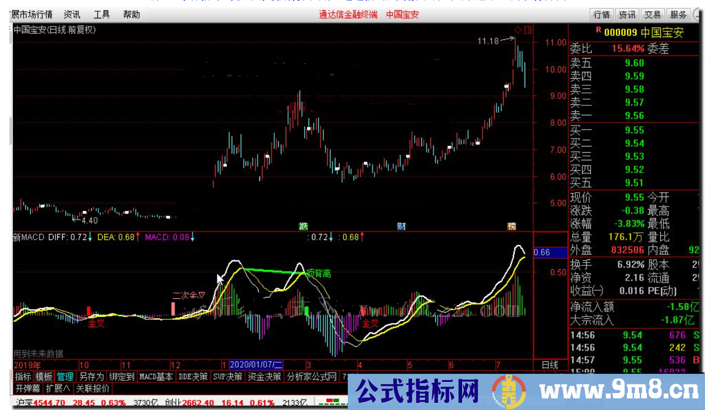Click the 涨幅 -3.83% value

tap(629, 223)
